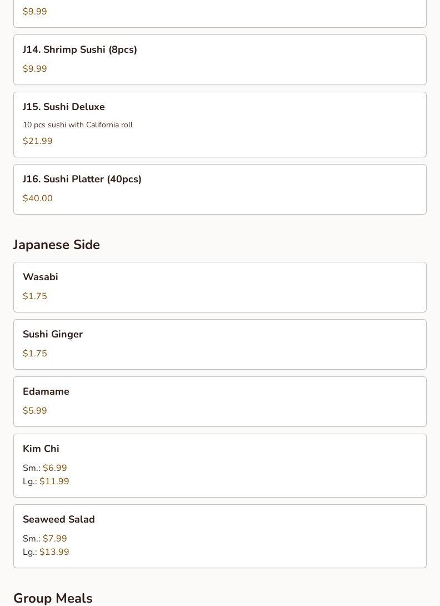440x606 pixels.
Task: Click the Group Meals section heading
Action: click(x=53, y=598)
